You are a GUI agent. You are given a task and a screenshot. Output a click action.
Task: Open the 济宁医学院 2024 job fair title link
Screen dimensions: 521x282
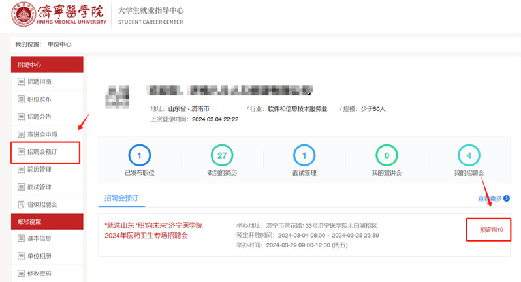[x=154, y=230]
